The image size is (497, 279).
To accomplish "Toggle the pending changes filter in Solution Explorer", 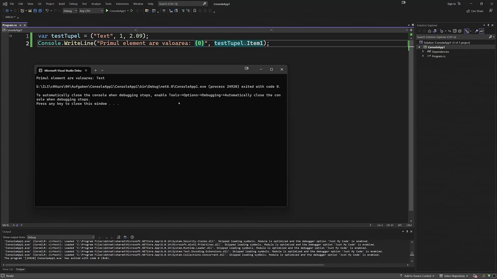I will [x=442, y=31].
